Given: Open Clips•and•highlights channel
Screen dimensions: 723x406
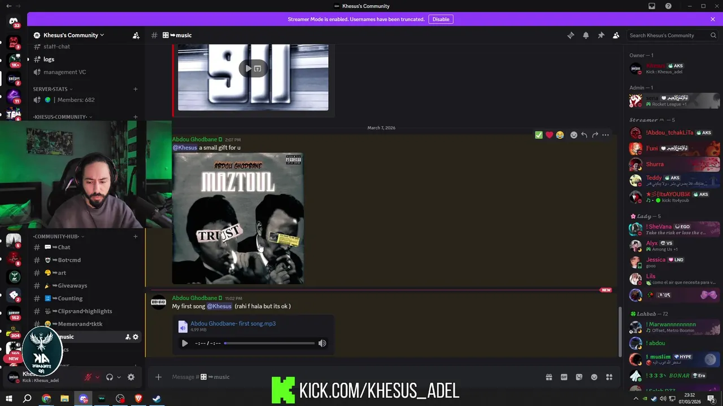Looking at the screenshot, I should click(x=87, y=311).
